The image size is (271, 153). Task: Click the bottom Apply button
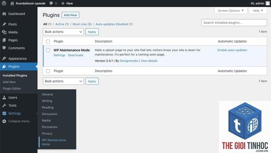pos(92,81)
